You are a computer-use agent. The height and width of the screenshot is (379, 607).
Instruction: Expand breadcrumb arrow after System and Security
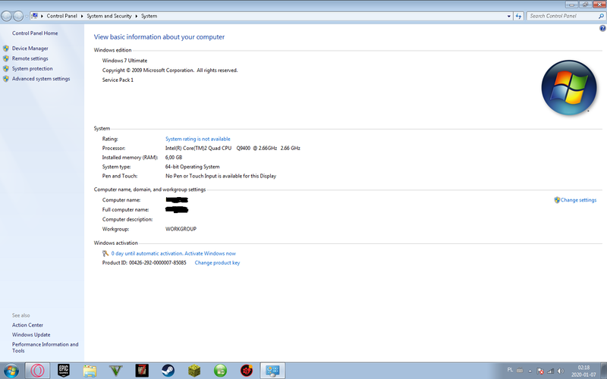[137, 16]
